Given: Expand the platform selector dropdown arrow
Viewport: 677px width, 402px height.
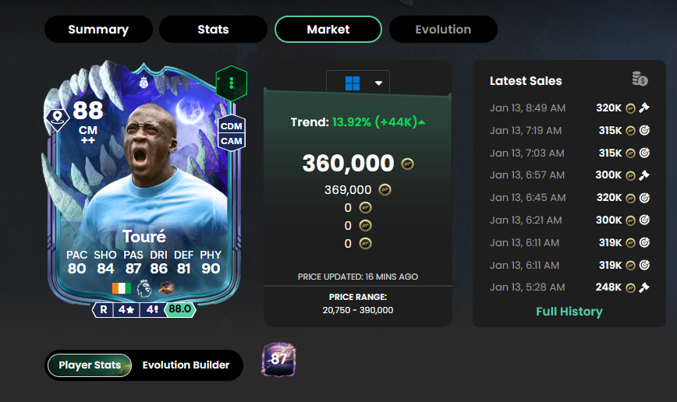Looking at the screenshot, I should (378, 83).
